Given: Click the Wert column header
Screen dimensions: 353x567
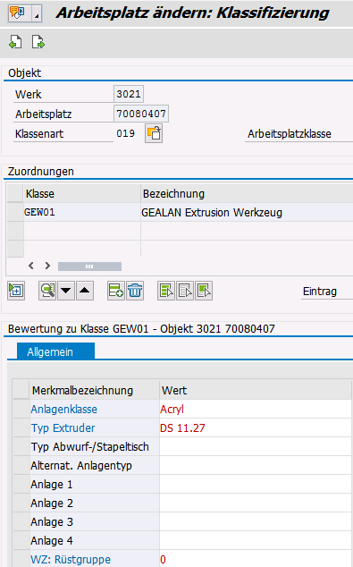Looking at the screenshot, I should coord(256,390).
